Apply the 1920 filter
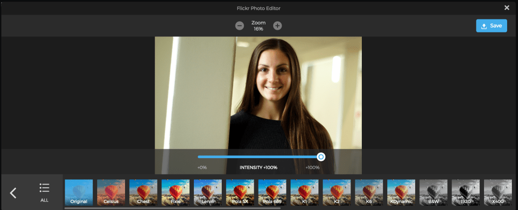 point(466,193)
